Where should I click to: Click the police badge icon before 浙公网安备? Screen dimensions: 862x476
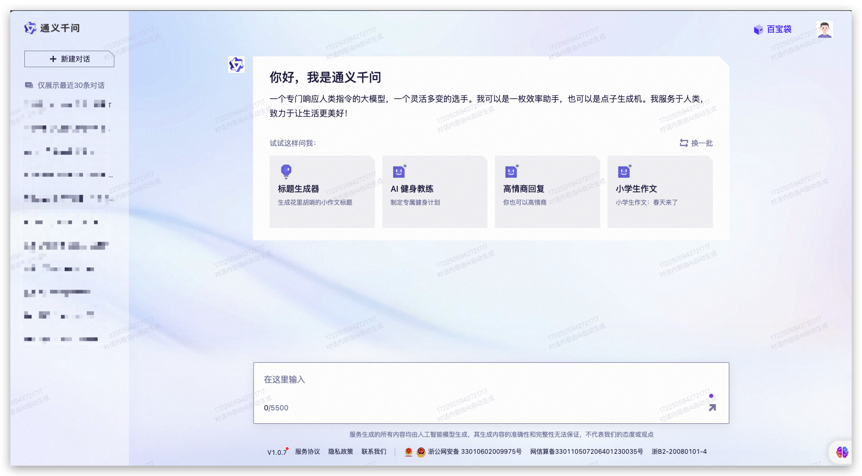click(x=421, y=452)
